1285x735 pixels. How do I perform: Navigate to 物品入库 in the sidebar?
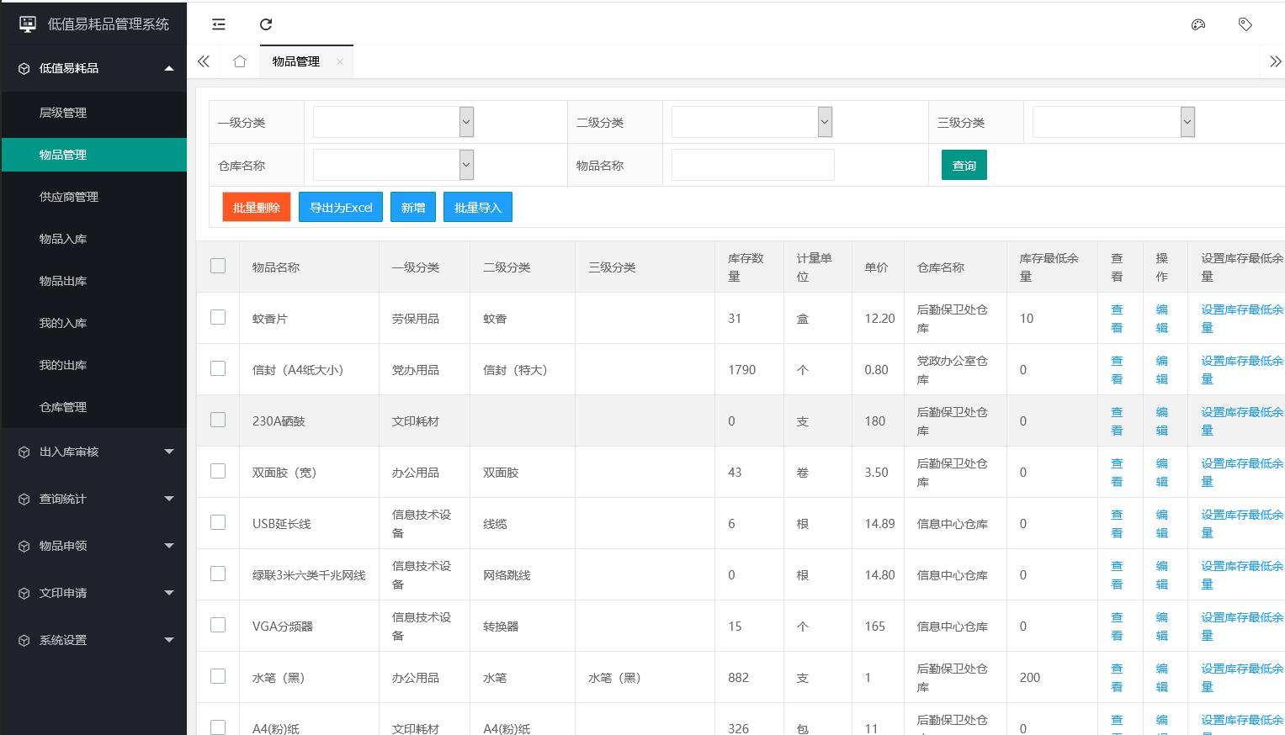tap(63, 239)
